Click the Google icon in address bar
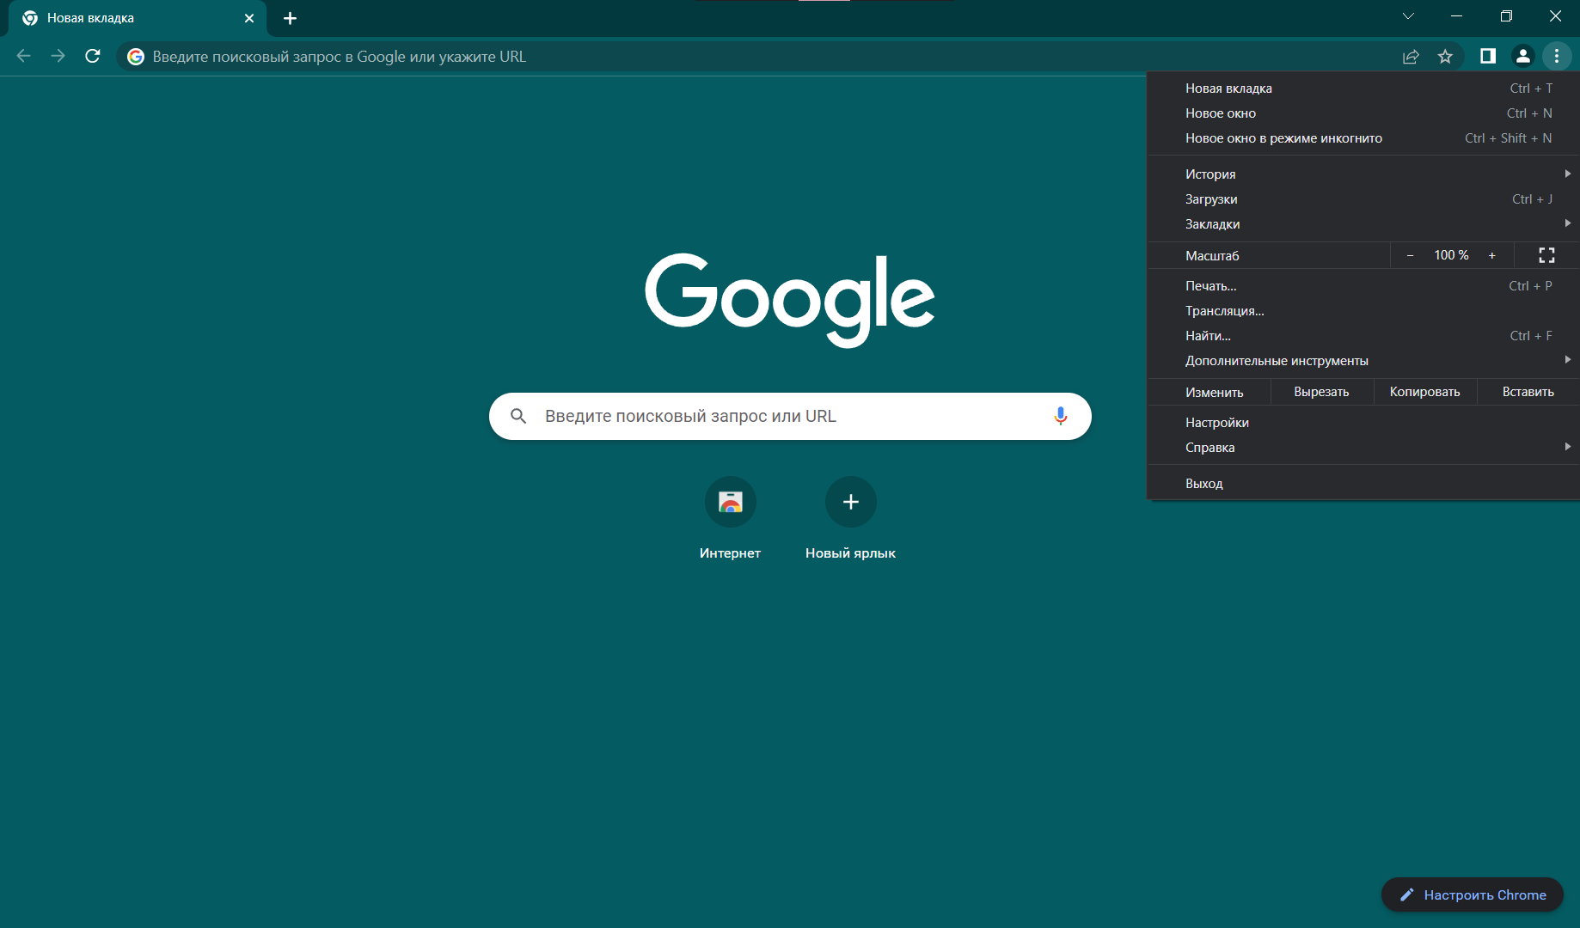The height and width of the screenshot is (928, 1580). point(136,57)
